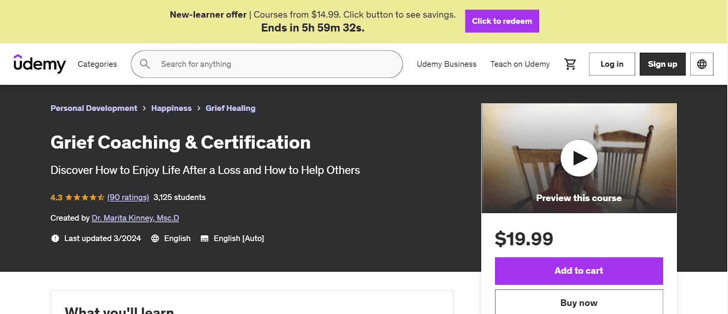Image resolution: width=728 pixels, height=314 pixels.
Task: Click the Udemy logo
Action: (x=40, y=64)
